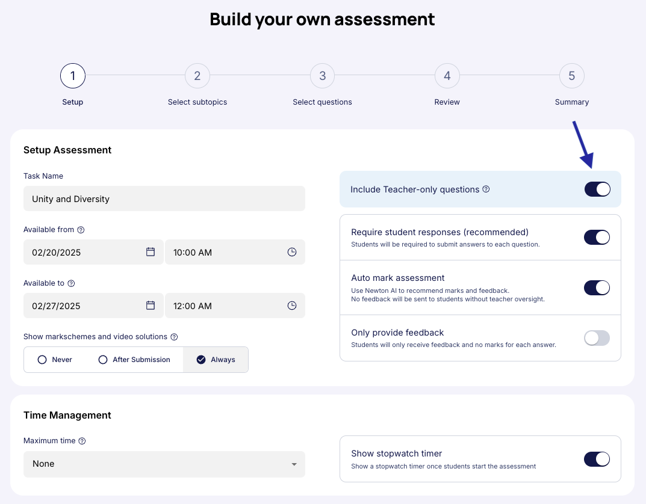Open the Maximum time dropdown showing None

click(x=164, y=464)
